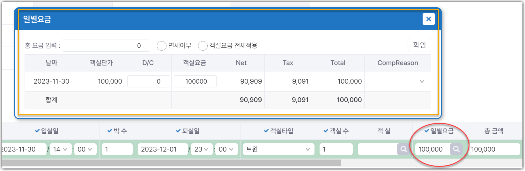Click the 박 수 nights field
525x171 pixels.
pos(117,149)
